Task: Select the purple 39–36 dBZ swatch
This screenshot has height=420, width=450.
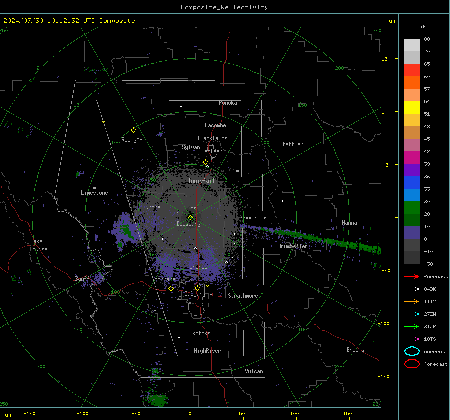Action: pyautogui.click(x=412, y=170)
